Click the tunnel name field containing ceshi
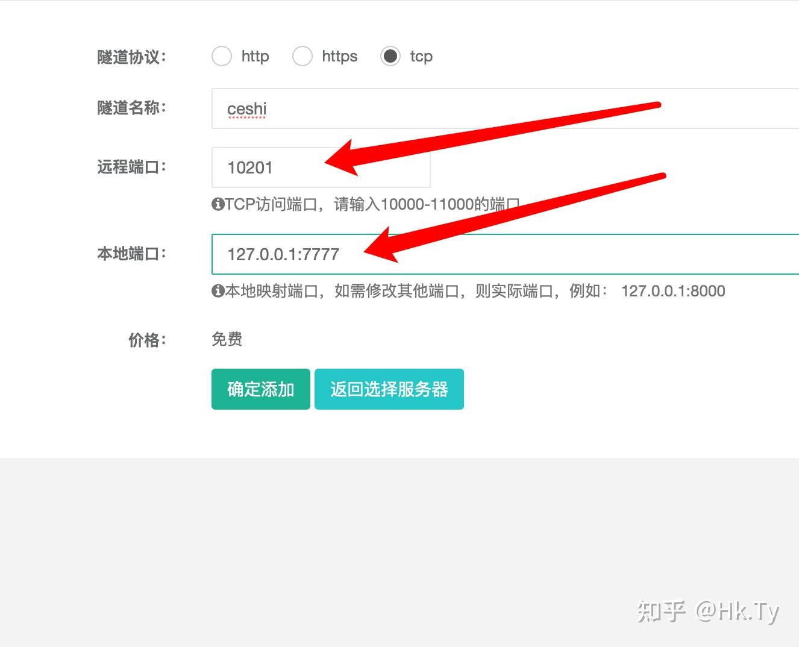The height and width of the screenshot is (647, 799). pos(505,108)
